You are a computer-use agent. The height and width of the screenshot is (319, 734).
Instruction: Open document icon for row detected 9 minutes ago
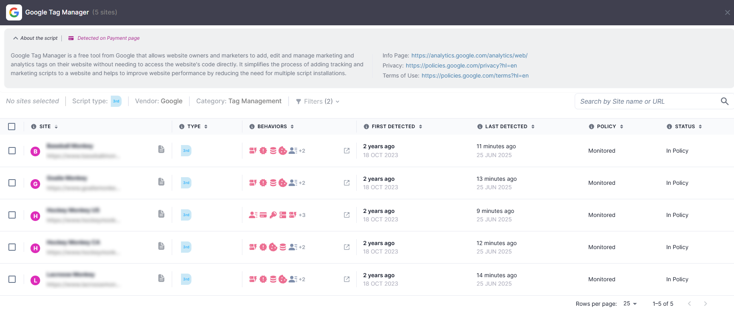click(x=161, y=214)
